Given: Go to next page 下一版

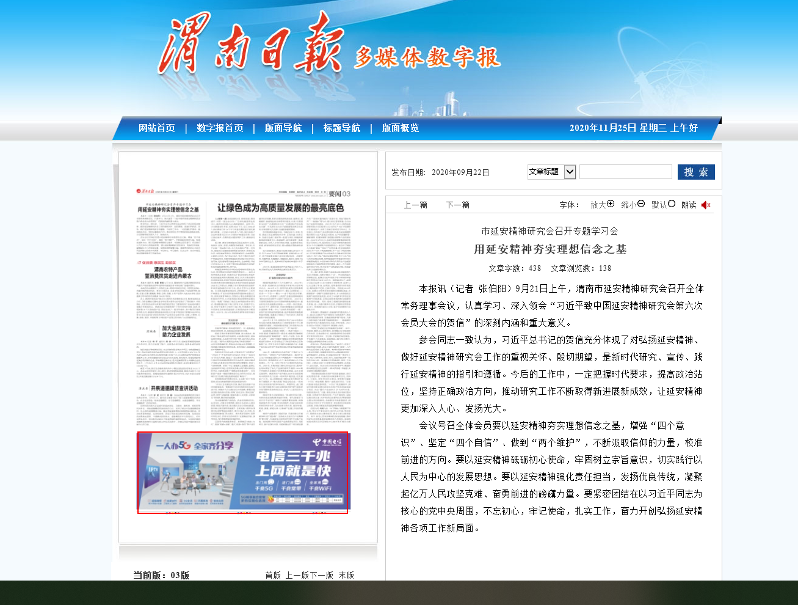Looking at the screenshot, I should (x=322, y=575).
